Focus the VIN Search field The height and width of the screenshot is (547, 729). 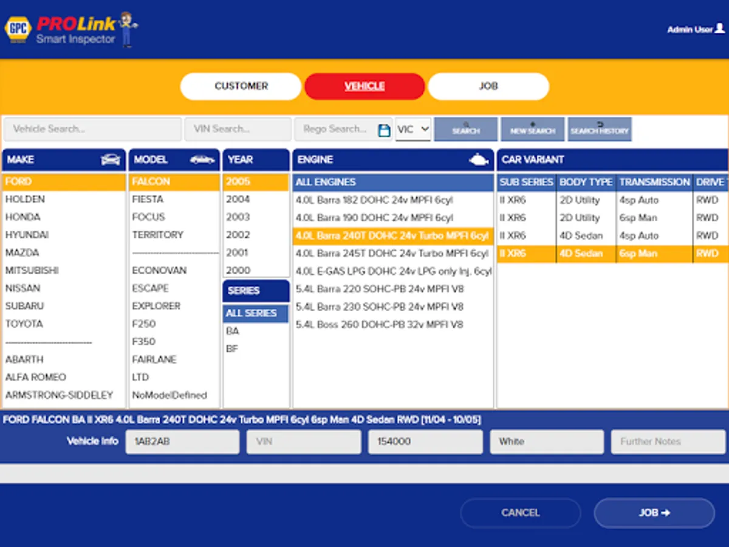pyautogui.click(x=238, y=129)
